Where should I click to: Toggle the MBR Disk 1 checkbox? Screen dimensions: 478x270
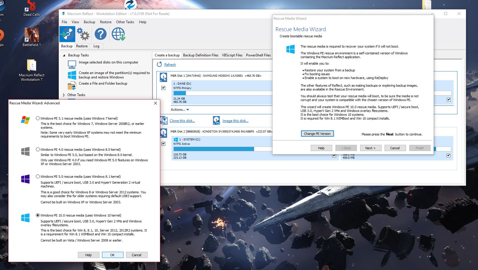(x=163, y=88)
